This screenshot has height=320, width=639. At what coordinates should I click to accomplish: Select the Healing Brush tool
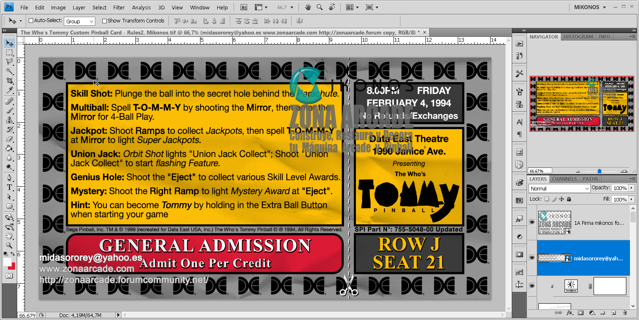(x=9, y=101)
